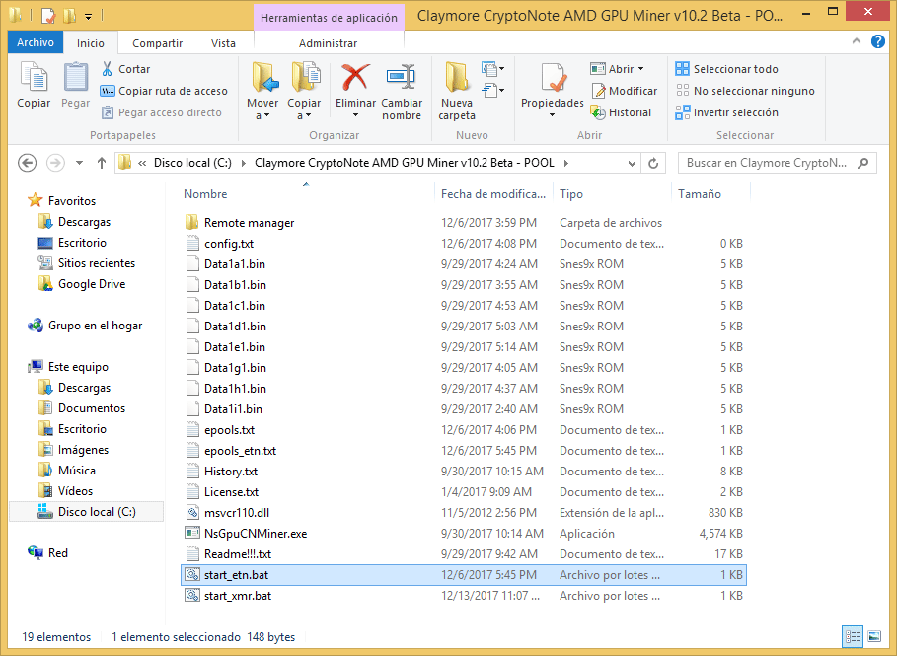The height and width of the screenshot is (656, 897).
Task: Click the Back navigation arrow
Action: [28, 163]
